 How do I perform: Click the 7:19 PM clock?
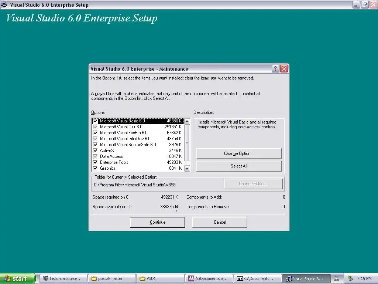click(364, 278)
